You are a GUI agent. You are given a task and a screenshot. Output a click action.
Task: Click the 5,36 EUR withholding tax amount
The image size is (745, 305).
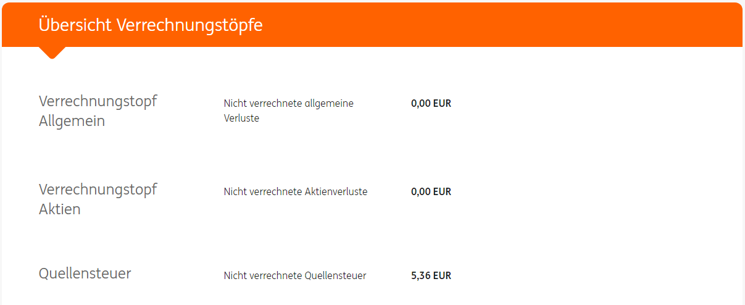(431, 276)
